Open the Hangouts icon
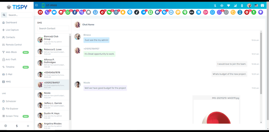The height and width of the screenshot is (132, 269). [185, 12]
